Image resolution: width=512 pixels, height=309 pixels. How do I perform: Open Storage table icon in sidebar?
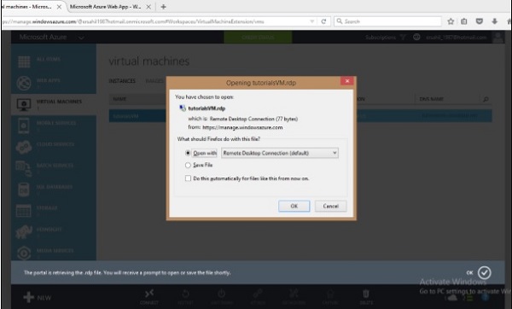[24, 211]
